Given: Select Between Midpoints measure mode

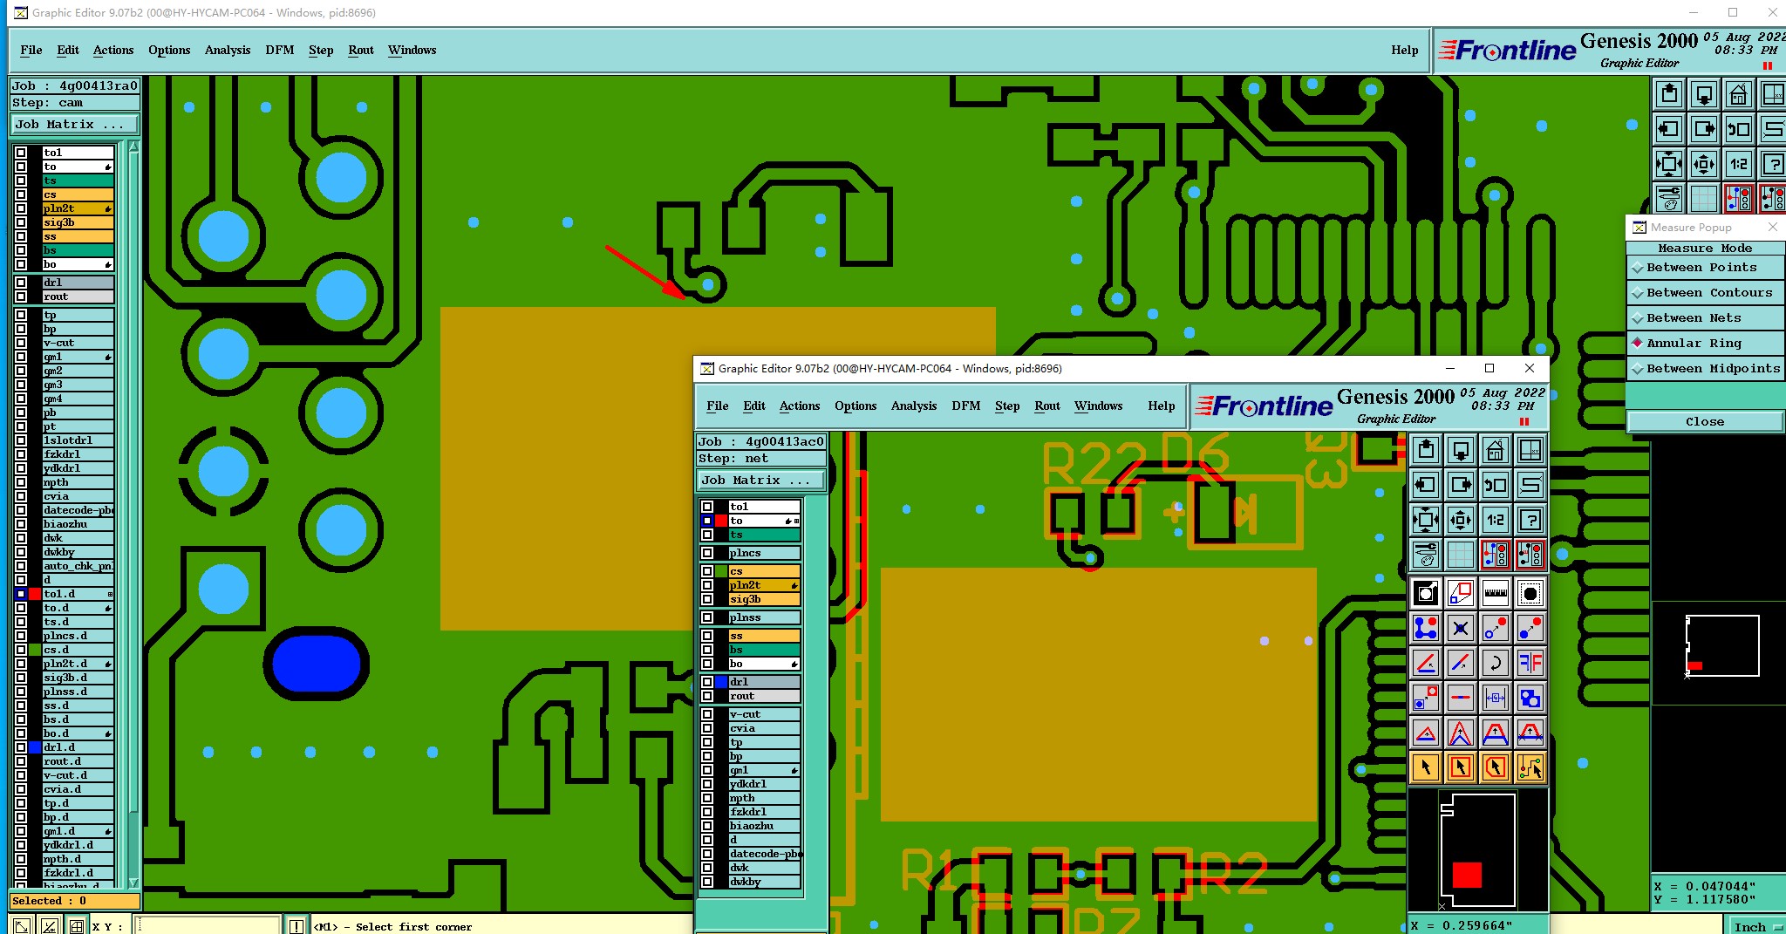Looking at the screenshot, I should coord(1705,369).
